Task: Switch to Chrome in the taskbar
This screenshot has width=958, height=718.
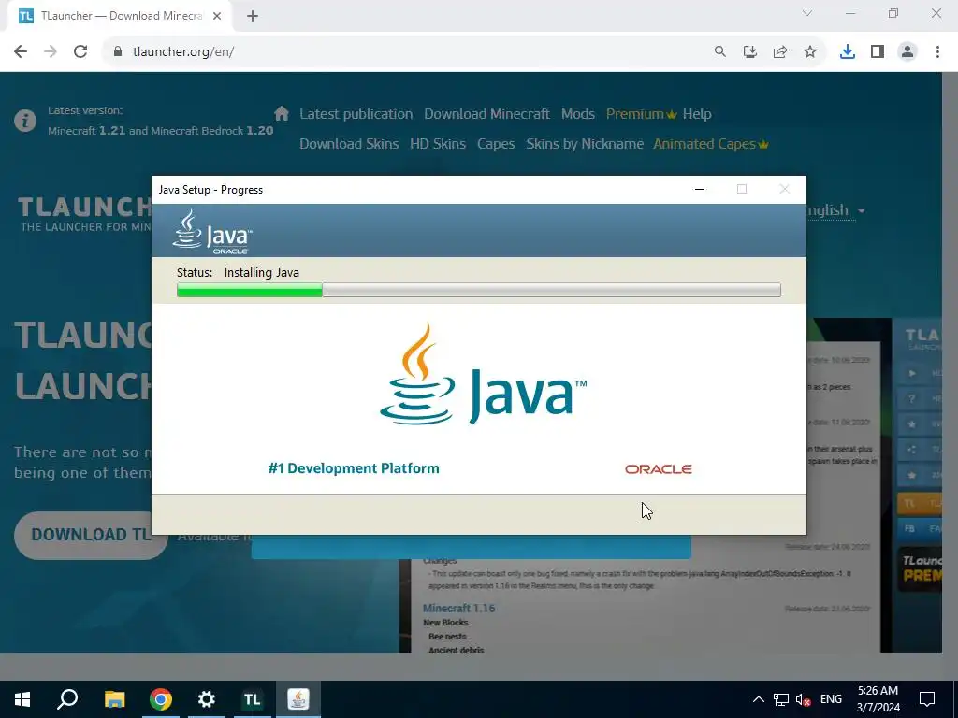Action: (161, 699)
